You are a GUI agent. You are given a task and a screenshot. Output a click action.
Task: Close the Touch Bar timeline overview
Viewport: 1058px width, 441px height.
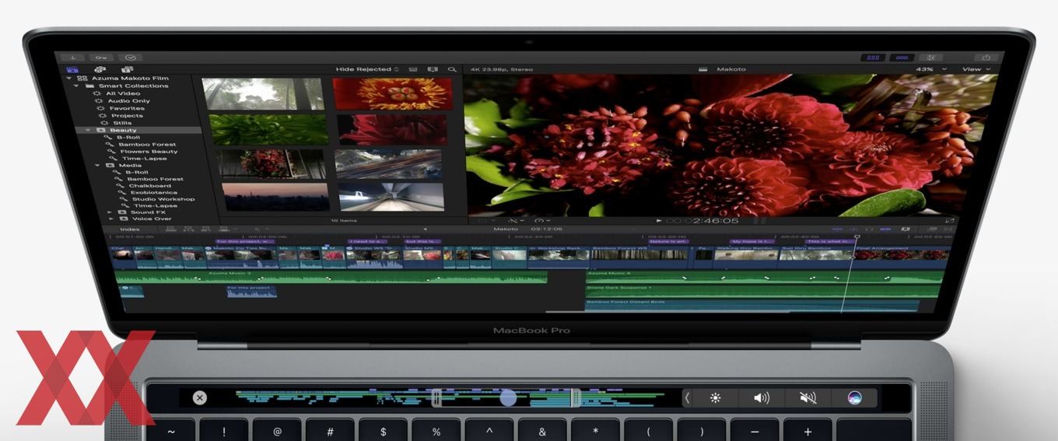[200, 397]
